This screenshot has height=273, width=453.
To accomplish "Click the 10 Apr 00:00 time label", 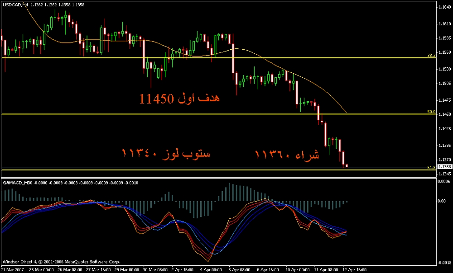I will point(297,269).
